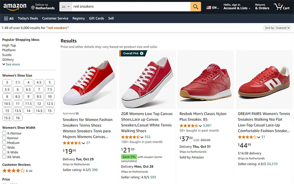Click the Deliver to Netherlands location icon
Viewport: 294px width, 184px height.
pos(33,7)
